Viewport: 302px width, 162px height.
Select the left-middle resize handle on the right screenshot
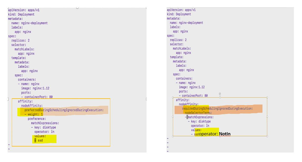[x=173, y=117]
